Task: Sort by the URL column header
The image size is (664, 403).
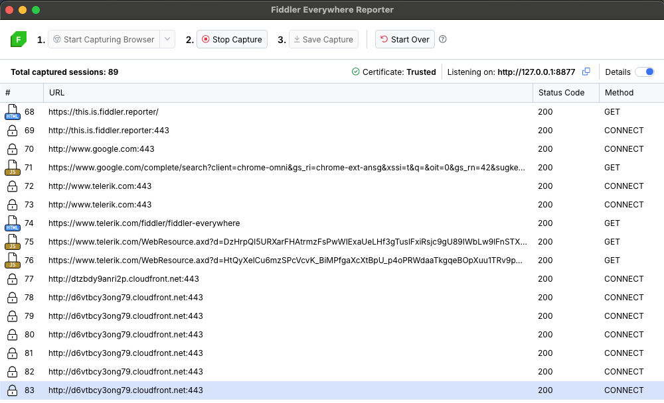Action: click(56, 93)
